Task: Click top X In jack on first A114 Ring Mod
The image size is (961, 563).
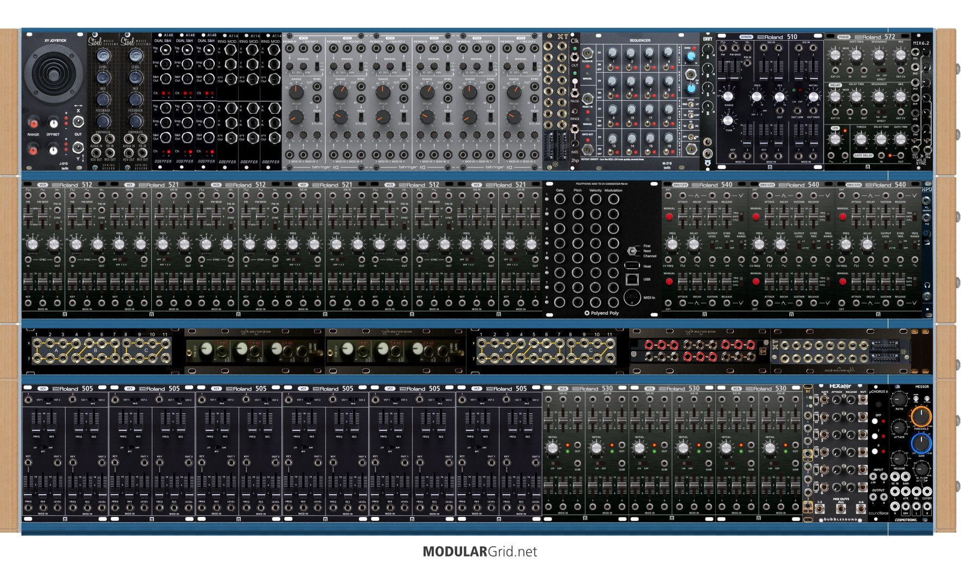Action: click(x=232, y=50)
